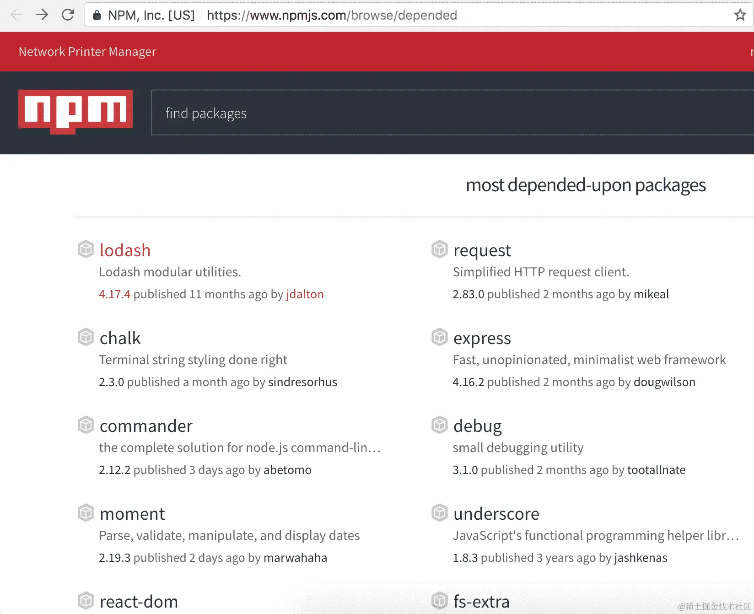The height and width of the screenshot is (614, 754).
Task: Click 'Terminal string styling done right' description
Action: pos(193,360)
